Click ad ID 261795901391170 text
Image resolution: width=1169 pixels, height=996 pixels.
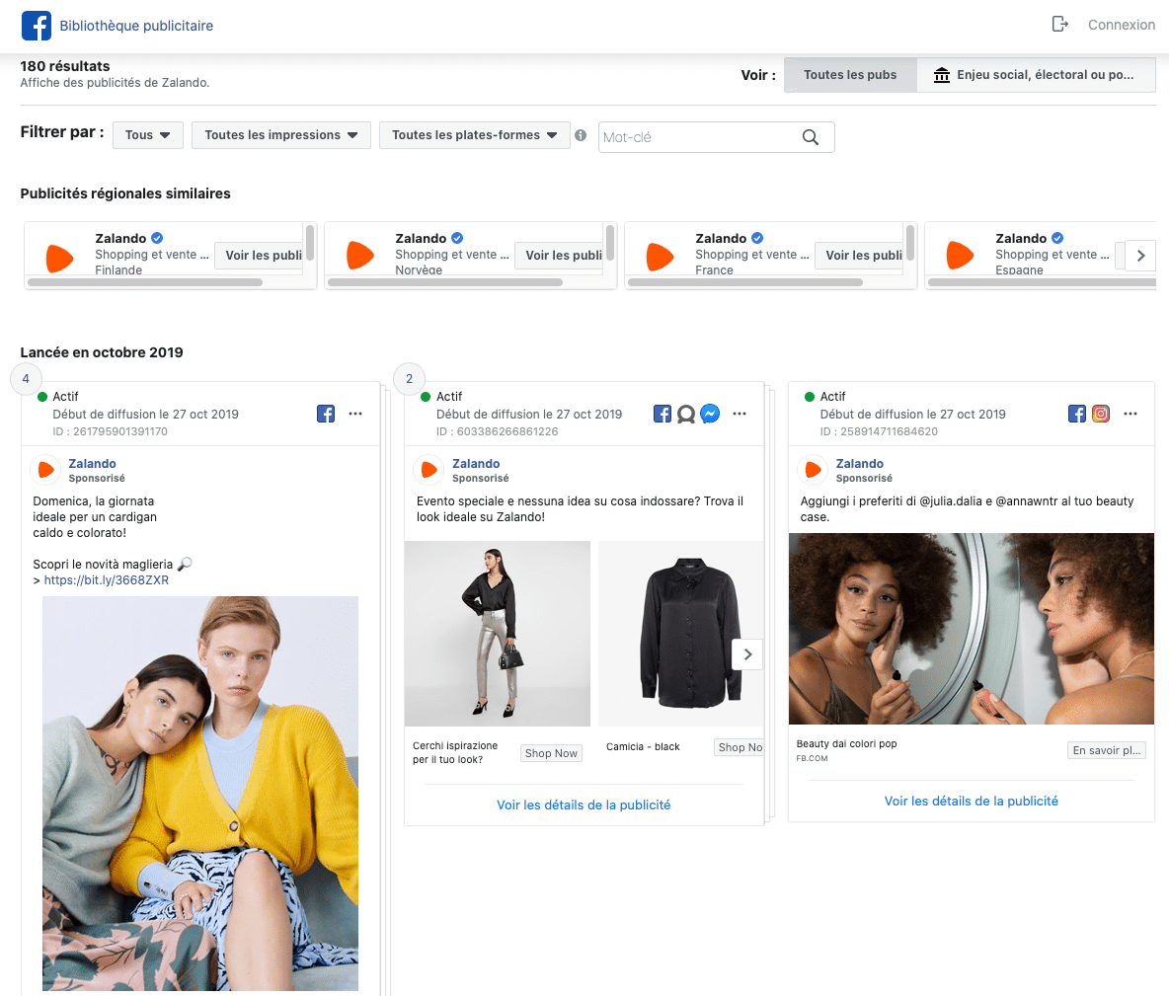110,431
